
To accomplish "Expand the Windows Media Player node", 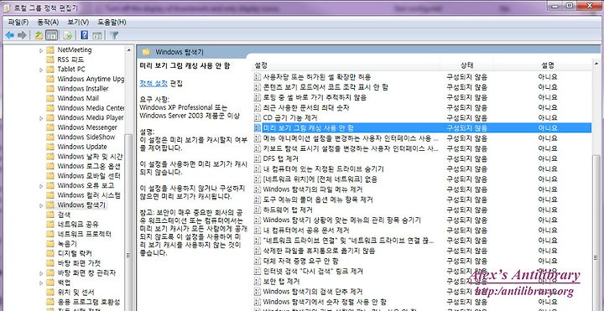I will coord(41,118).
